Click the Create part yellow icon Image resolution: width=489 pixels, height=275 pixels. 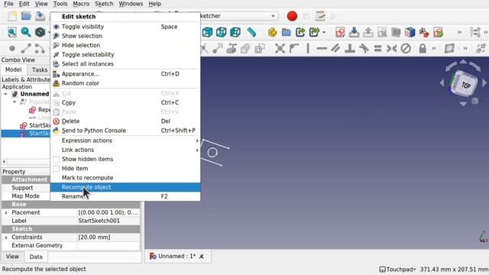click(x=272, y=32)
